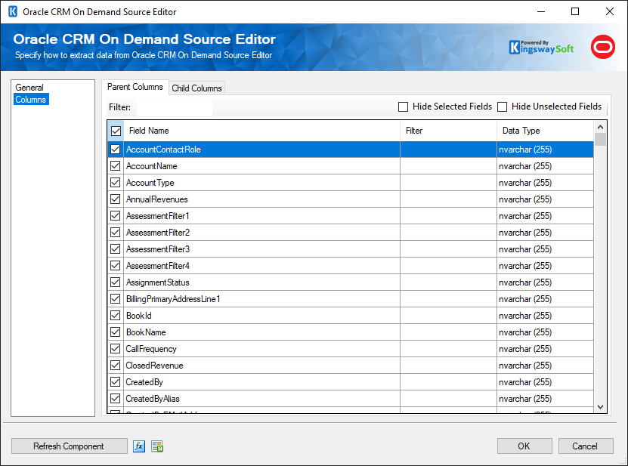Screen dimensions: 628x466
Task: Click the Filter cell for AccountName
Action: (x=449, y=165)
